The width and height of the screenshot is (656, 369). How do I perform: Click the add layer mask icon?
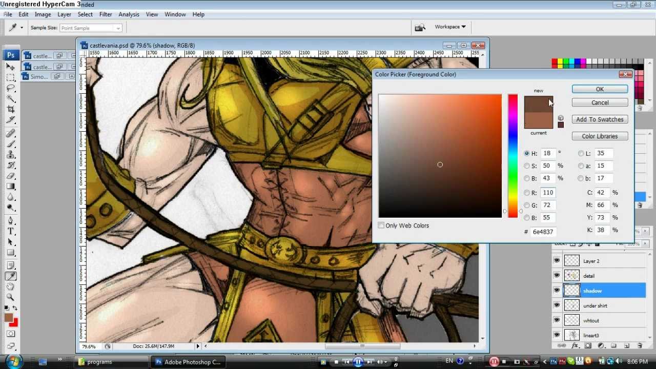588,346
